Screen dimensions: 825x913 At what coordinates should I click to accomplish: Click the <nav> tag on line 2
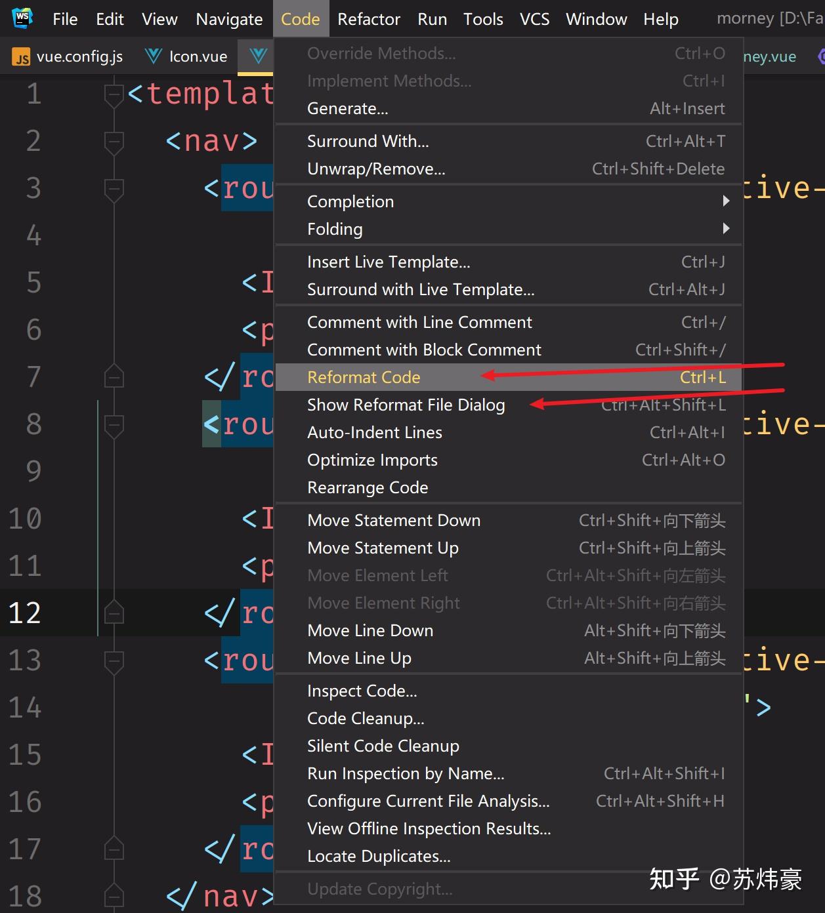211,141
